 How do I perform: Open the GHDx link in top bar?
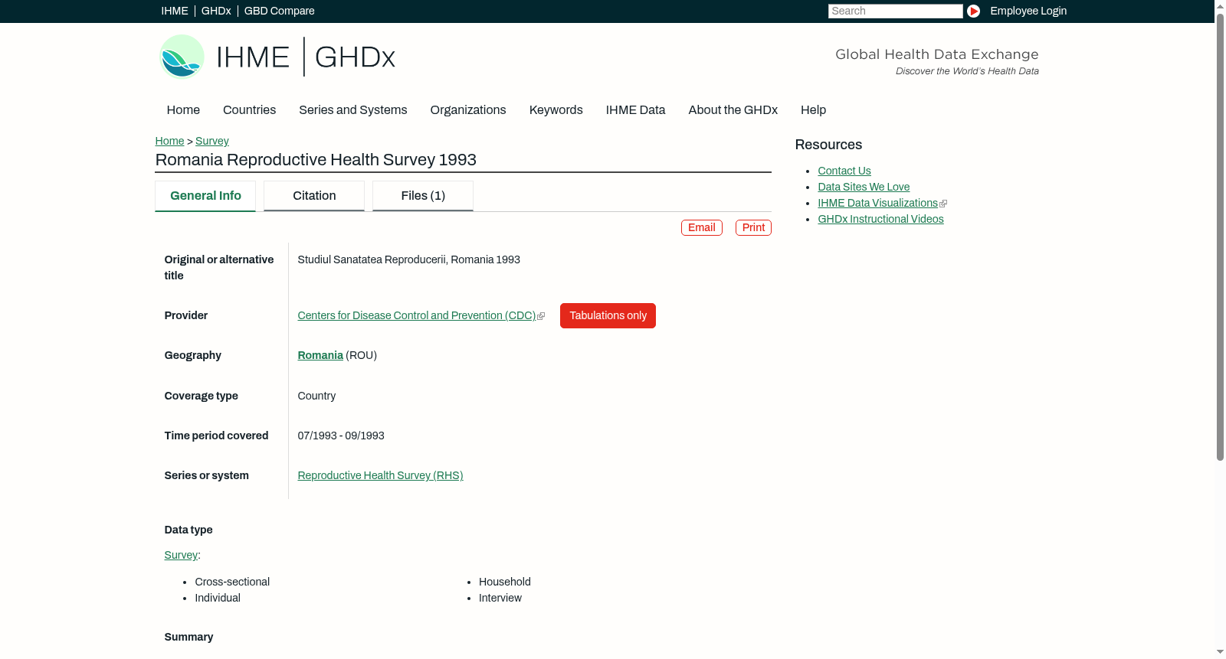[x=216, y=11]
